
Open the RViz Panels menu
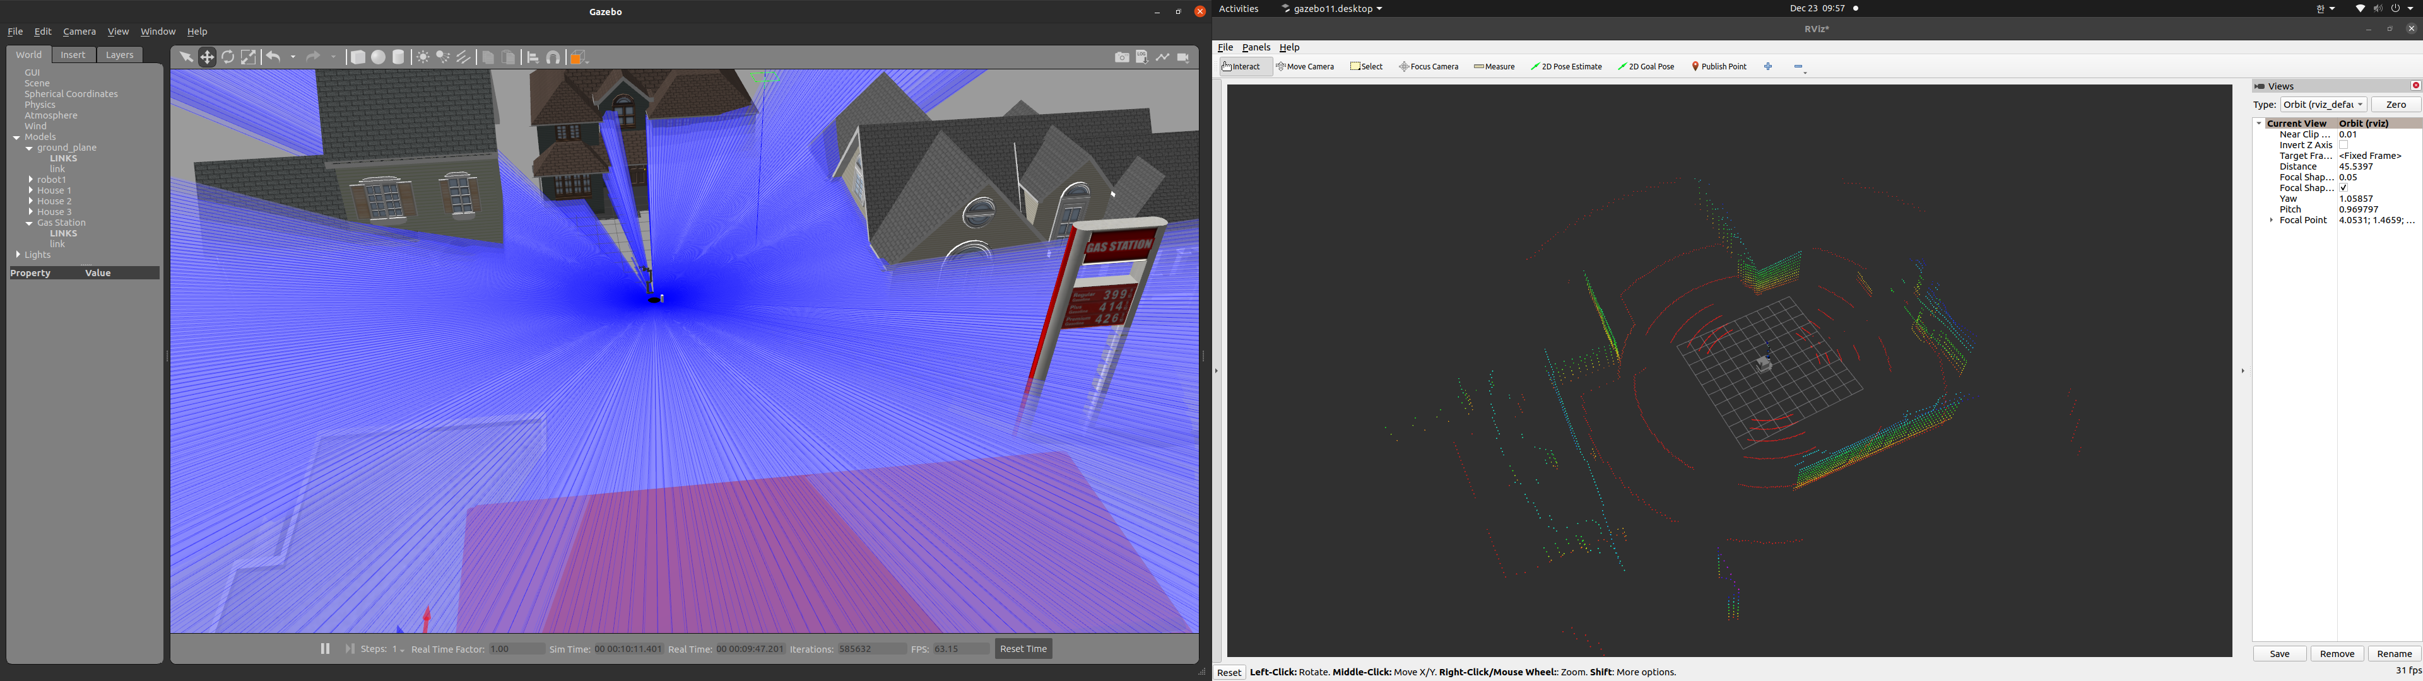point(1256,47)
